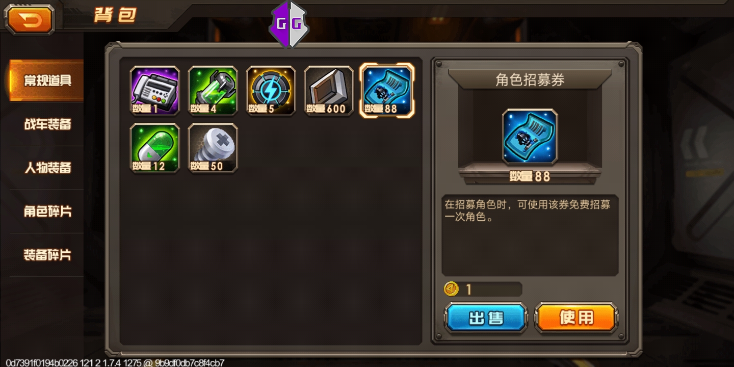Select the metal plate item with quantity 600
734x367 pixels.
(329, 91)
